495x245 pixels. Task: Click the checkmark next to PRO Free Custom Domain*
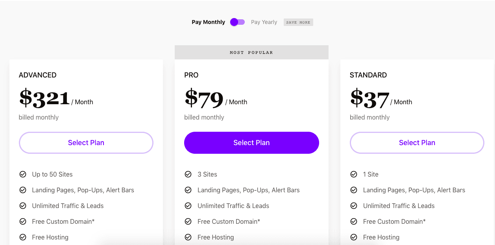tap(188, 221)
